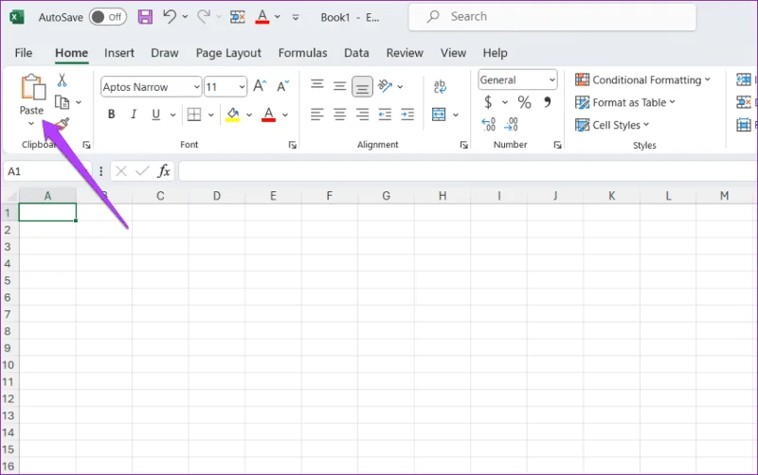Click the Orientation text angle icon

(x=385, y=86)
